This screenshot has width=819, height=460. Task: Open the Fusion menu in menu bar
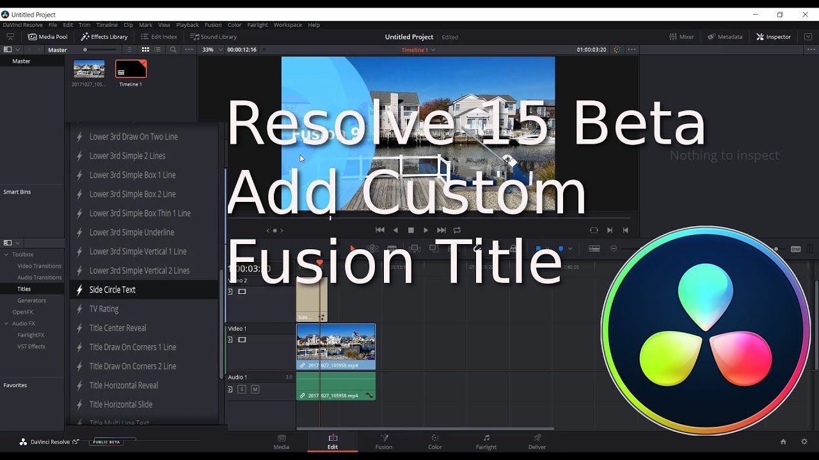(x=213, y=25)
